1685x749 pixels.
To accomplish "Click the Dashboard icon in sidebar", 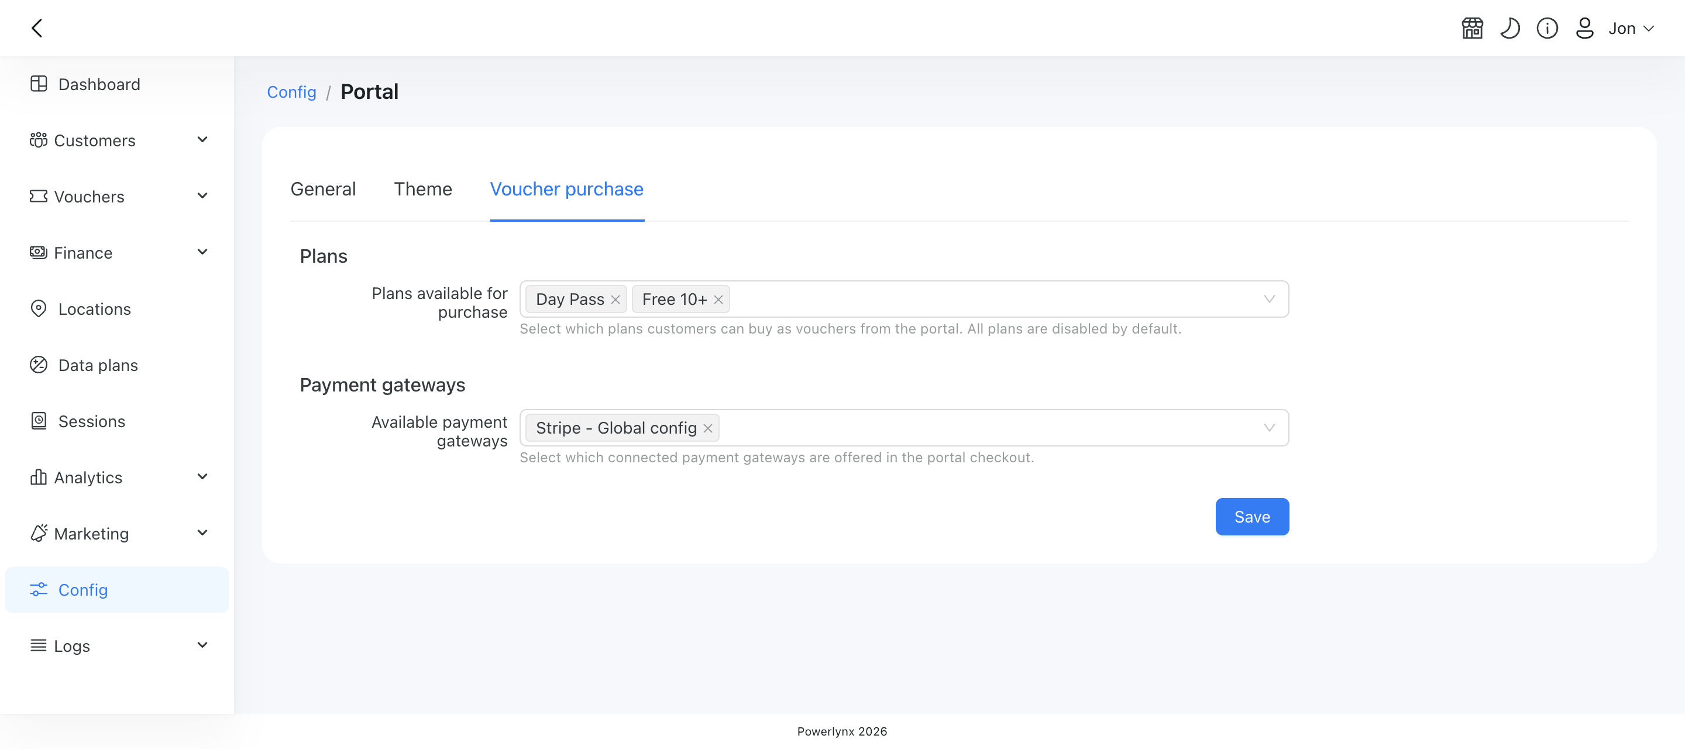I will click(39, 84).
